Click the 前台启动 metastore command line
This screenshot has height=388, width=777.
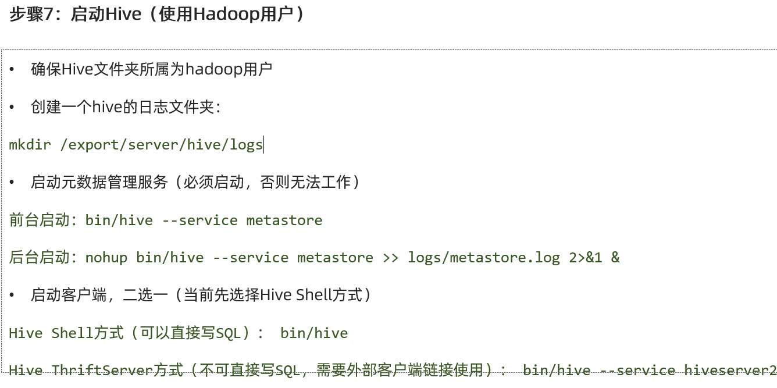[x=166, y=220]
